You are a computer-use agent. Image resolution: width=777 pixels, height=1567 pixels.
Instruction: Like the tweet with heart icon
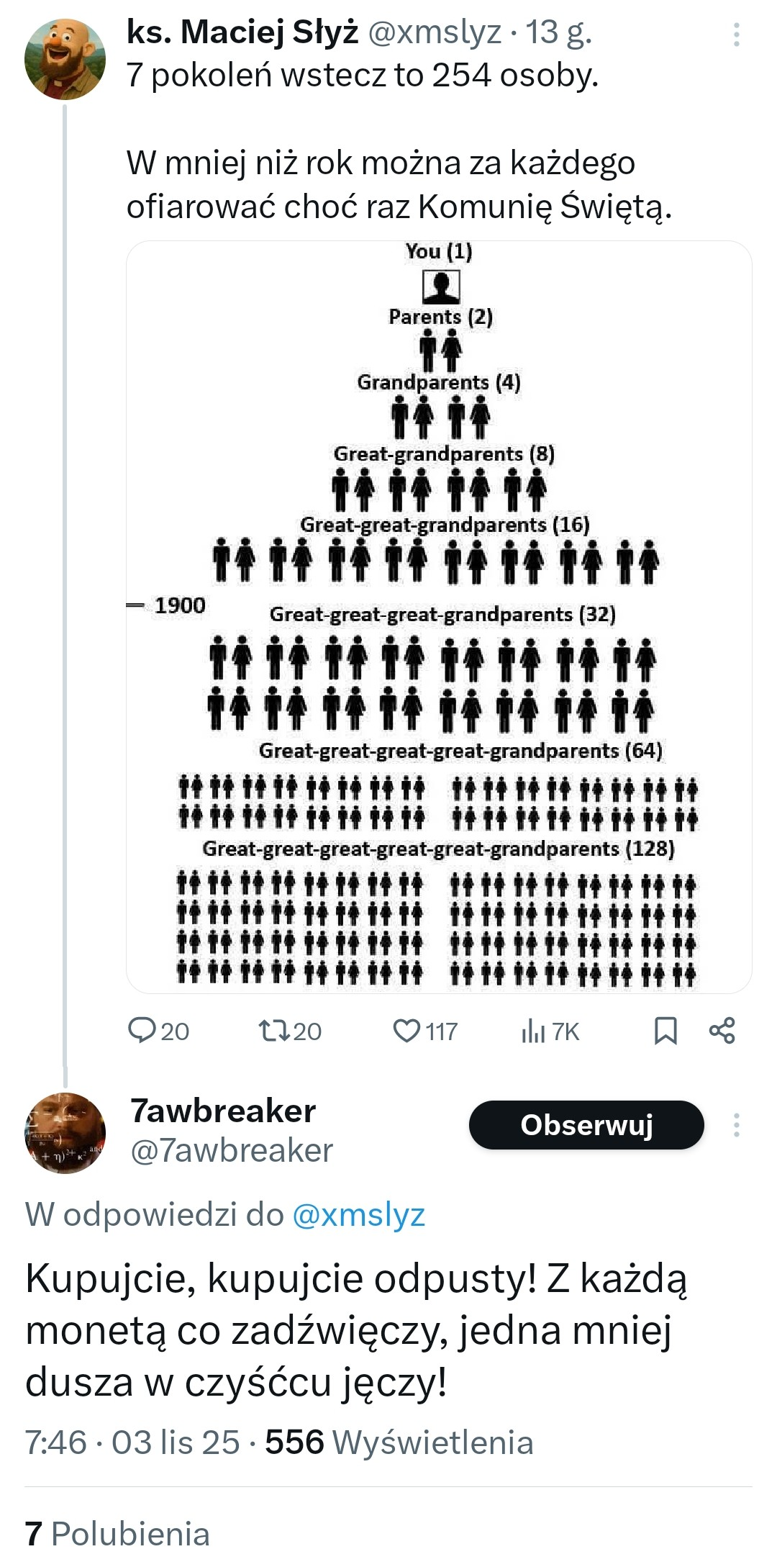point(406,1030)
